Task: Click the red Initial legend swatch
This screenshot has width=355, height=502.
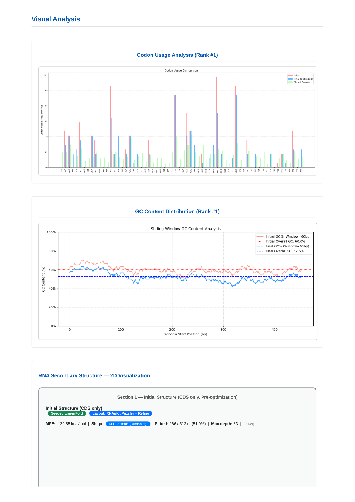Action: pyautogui.click(x=290, y=76)
